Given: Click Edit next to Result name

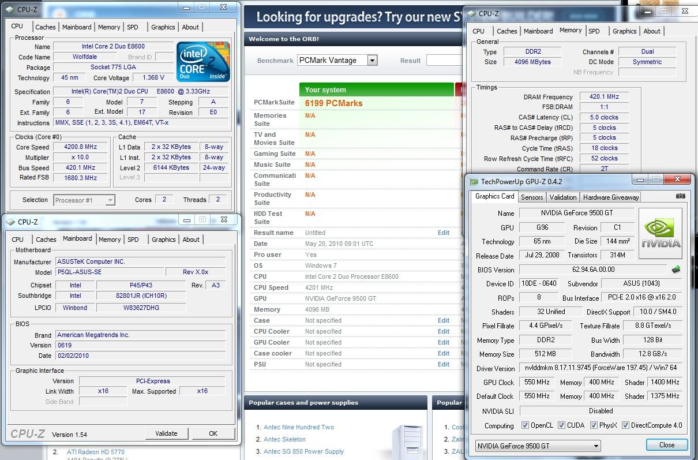Looking at the screenshot, I should click(x=443, y=233).
